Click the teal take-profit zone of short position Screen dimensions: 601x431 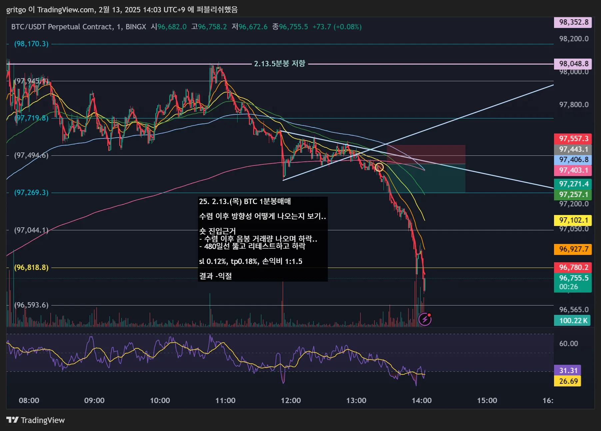pos(426,178)
